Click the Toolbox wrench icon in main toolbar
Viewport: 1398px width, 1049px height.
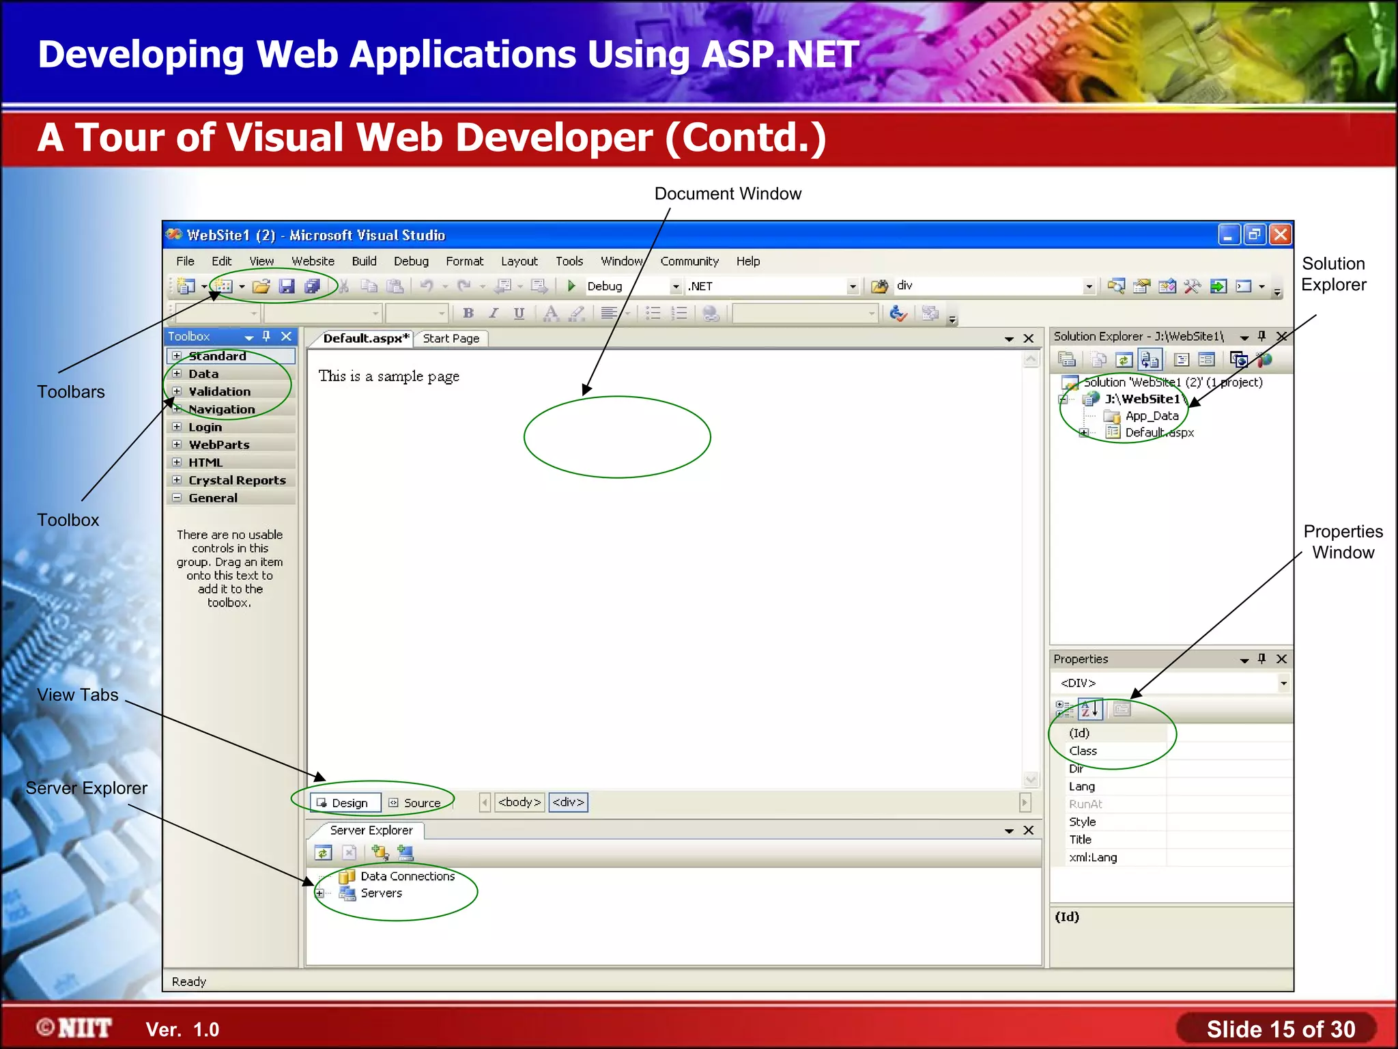pos(1193,286)
